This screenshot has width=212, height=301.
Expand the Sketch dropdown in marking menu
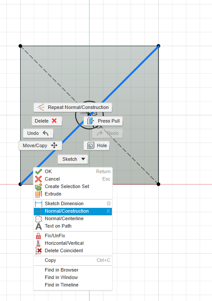tap(73, 159)
